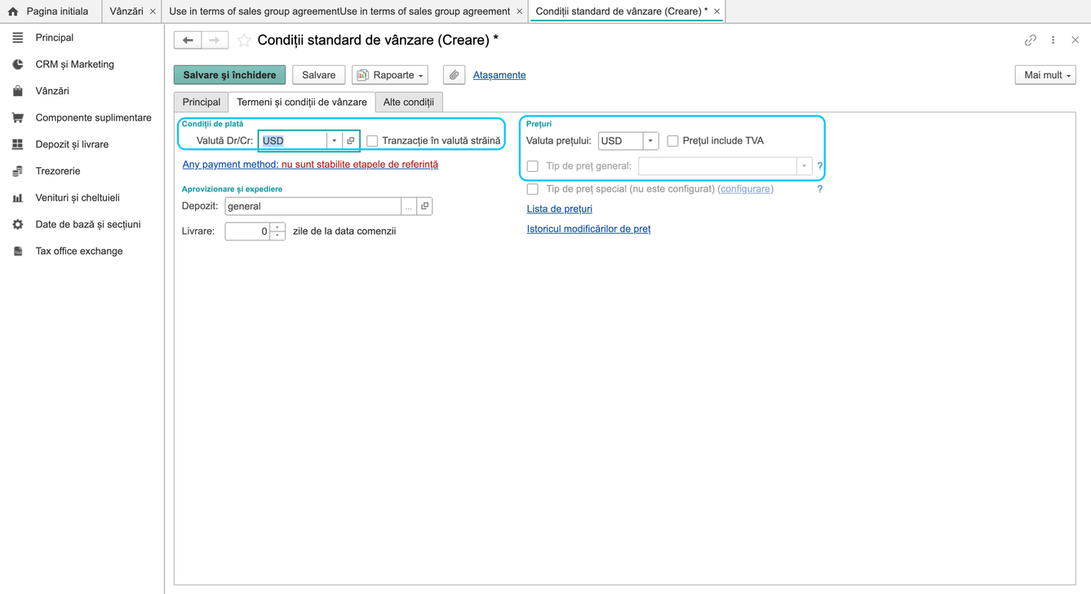This screenshot has height=594, width=1091.
Task: Click the Trezorerie coins icon
Action: tap(18, 171)
